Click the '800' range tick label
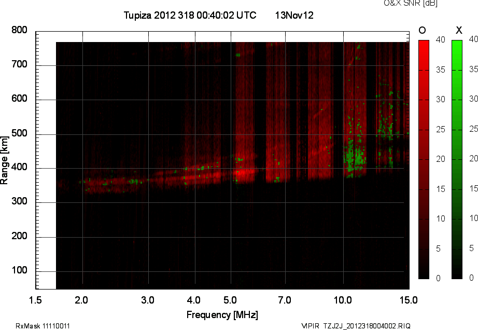Image resolution: width=478 pixels, height=330 pixels. click(x=19, y=31)
